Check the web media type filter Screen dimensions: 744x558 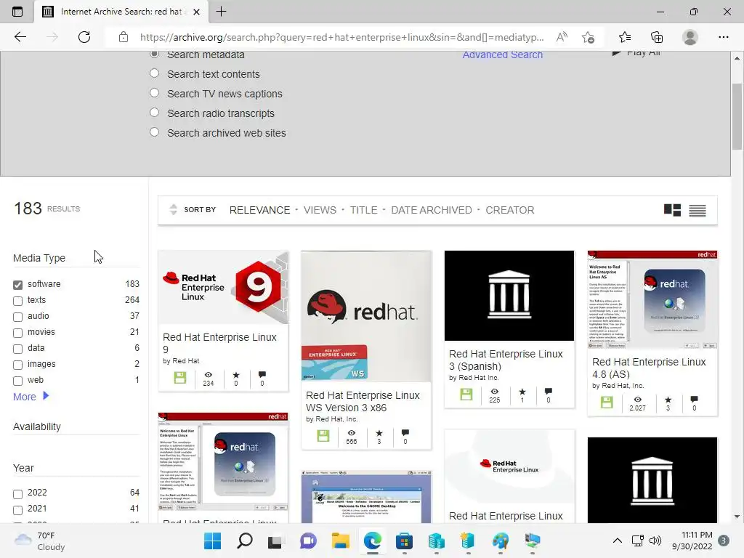(17, 381)
